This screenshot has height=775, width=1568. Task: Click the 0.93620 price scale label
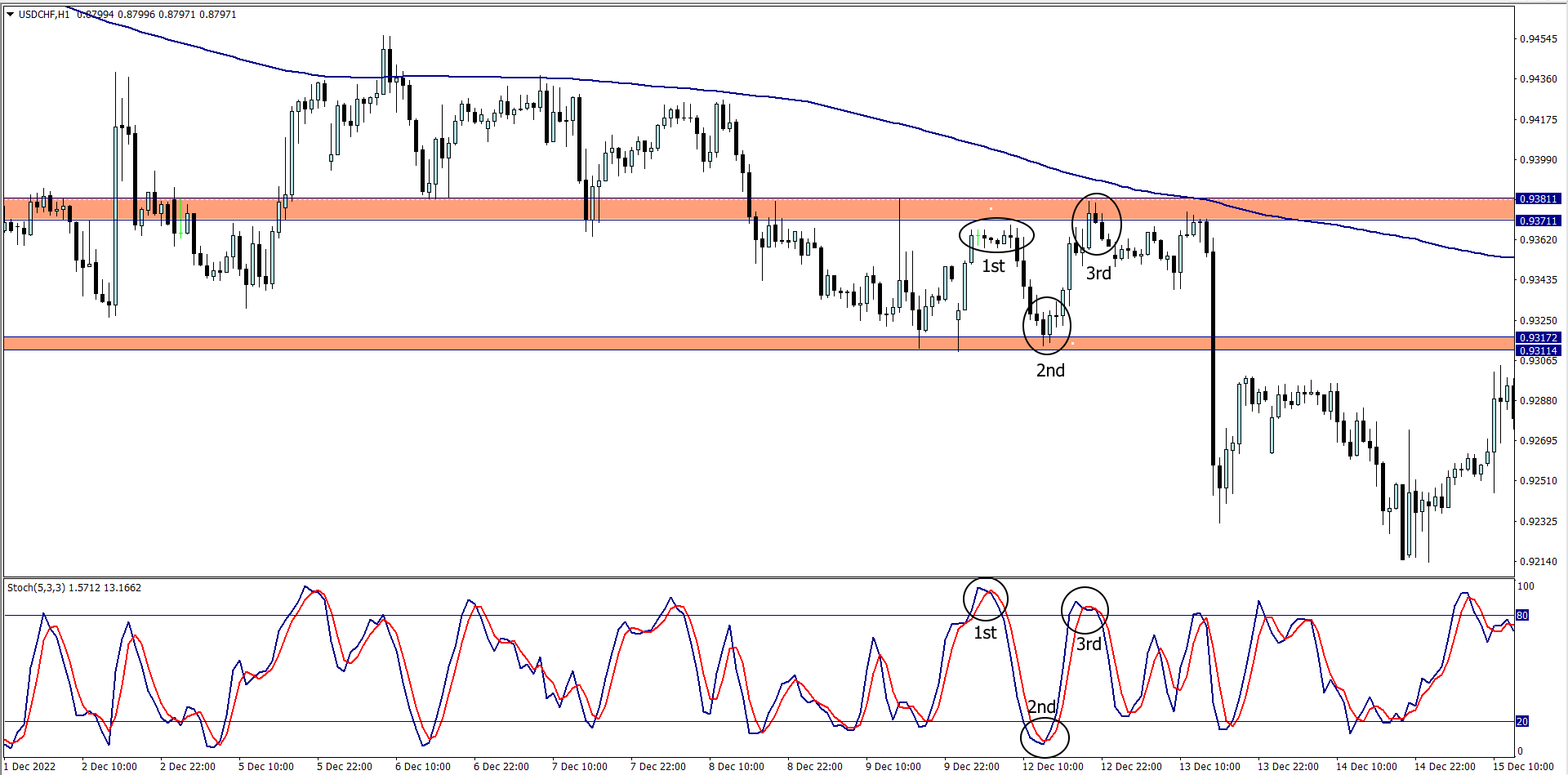(1539, 240)
